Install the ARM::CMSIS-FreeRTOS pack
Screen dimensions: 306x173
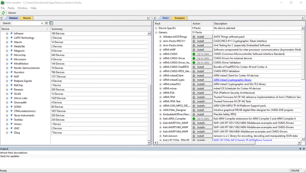202,67
